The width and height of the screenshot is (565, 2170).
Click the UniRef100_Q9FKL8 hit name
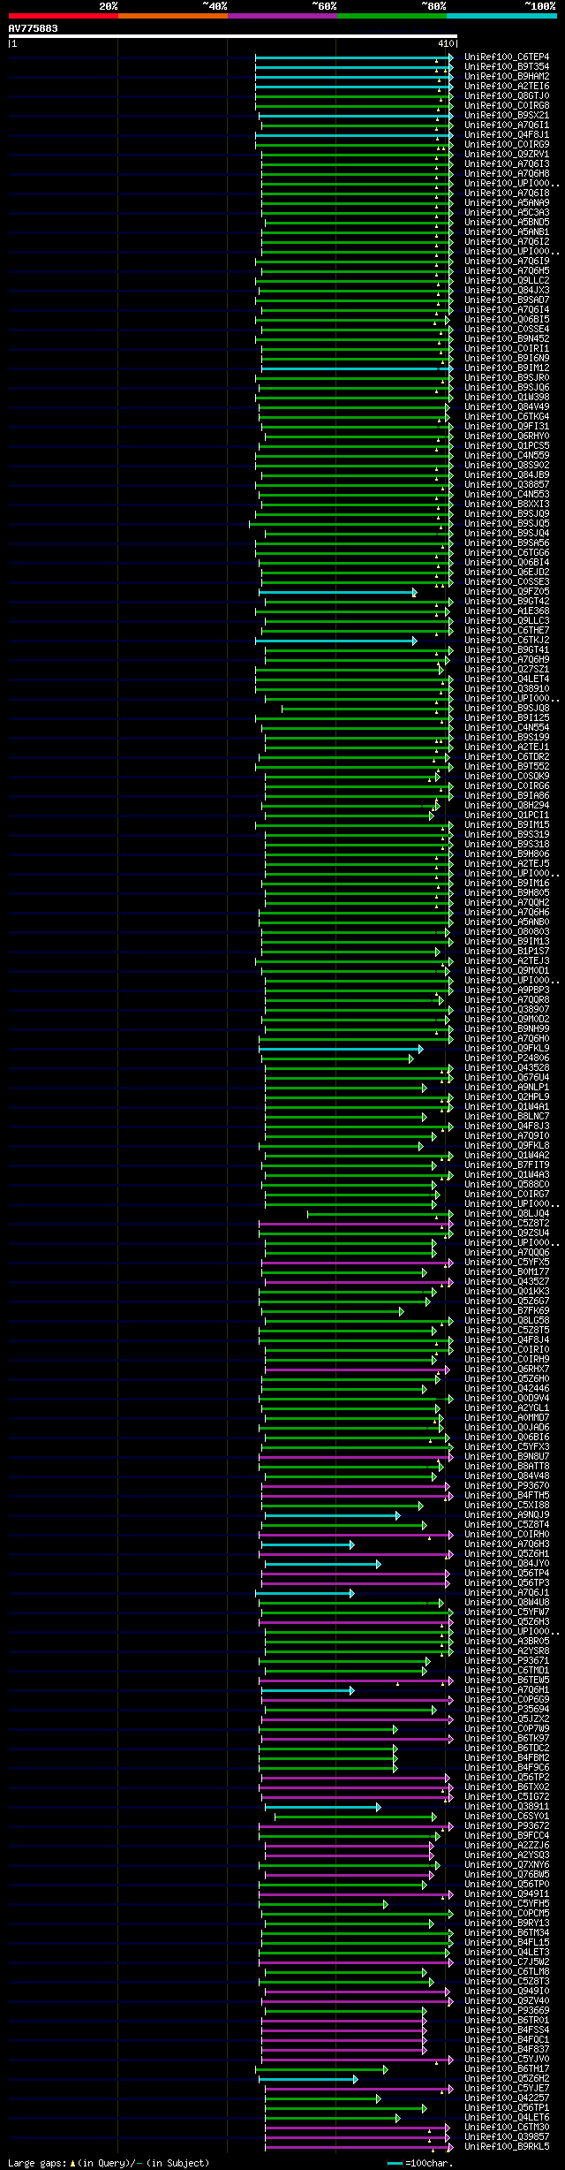507,1146
